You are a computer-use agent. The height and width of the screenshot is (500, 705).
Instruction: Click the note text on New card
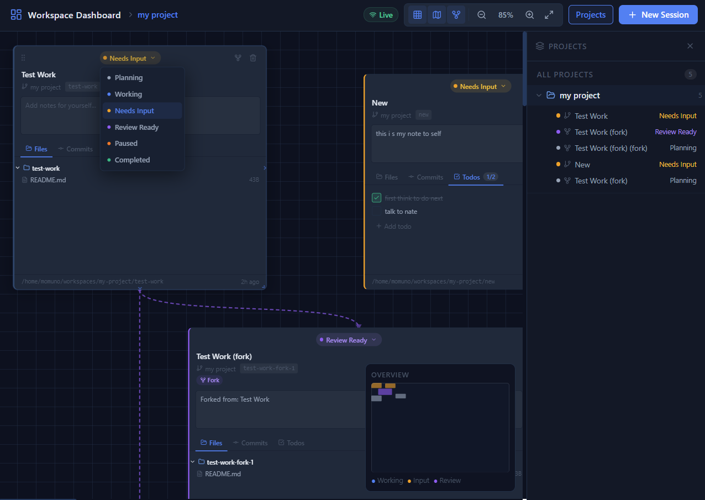(408, 134)
